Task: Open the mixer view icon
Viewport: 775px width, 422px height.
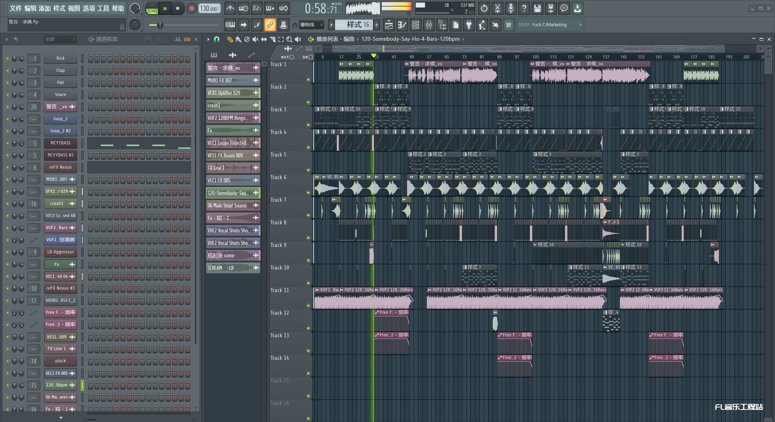Action: [x=429, y=25]
